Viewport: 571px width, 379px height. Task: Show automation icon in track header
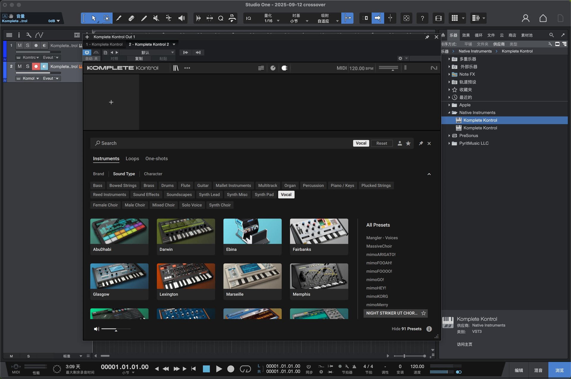tap(39, 35)
